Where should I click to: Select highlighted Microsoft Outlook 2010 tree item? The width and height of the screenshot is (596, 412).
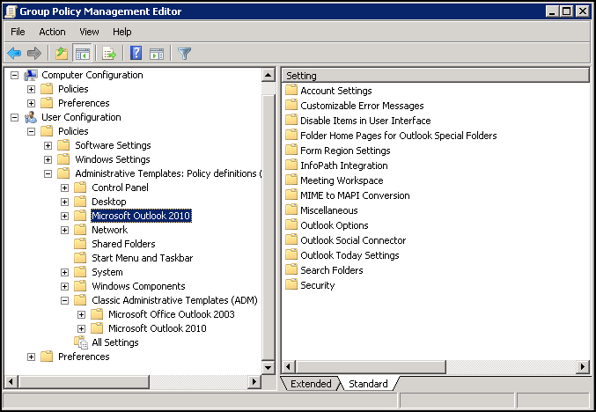point(141,216)
